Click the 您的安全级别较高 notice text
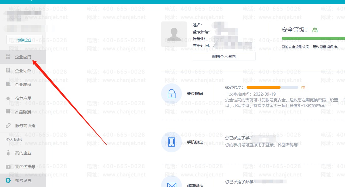The width and height of the screenshot is (345, 187). click(310, 47)
